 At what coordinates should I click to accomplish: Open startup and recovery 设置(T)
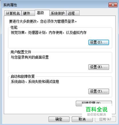[99, 91]
